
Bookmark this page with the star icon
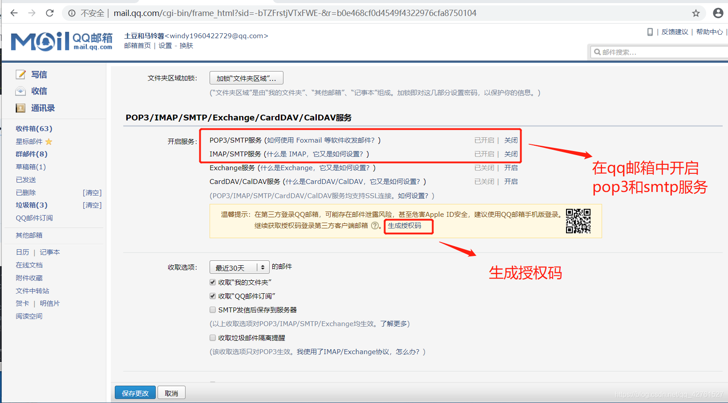tap(696, 13)
